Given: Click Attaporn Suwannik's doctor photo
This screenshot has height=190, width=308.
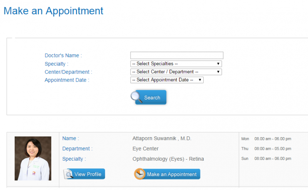Looking at the screenshot, I should pyautogui.click(x=33, y=158).
